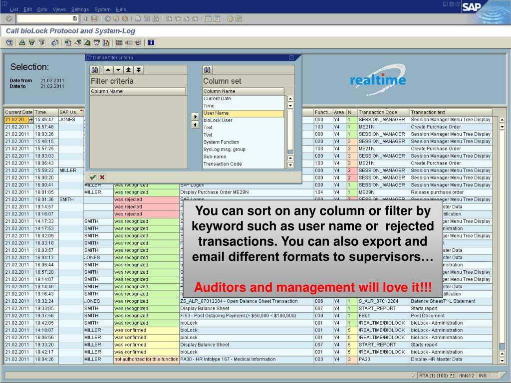Click the yellow Exit arrow icon
The image size is (511, 383).
[x=116, y=19]
